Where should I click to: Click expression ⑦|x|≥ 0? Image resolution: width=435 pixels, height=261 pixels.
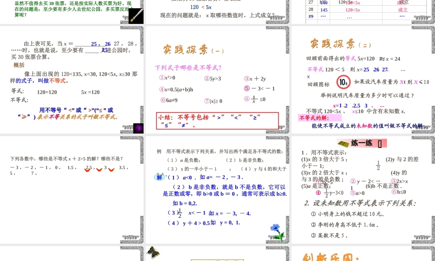[213, 101]
